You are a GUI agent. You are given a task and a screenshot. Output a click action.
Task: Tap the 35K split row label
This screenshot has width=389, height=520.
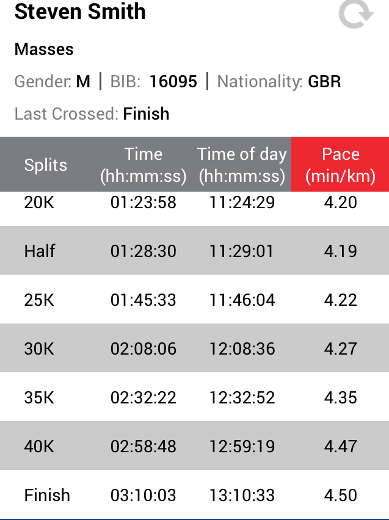39,397
